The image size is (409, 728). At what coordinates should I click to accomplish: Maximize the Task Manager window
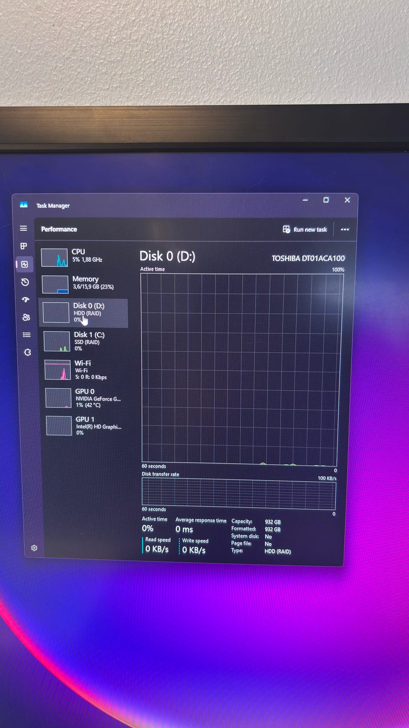tap(326, 200)
